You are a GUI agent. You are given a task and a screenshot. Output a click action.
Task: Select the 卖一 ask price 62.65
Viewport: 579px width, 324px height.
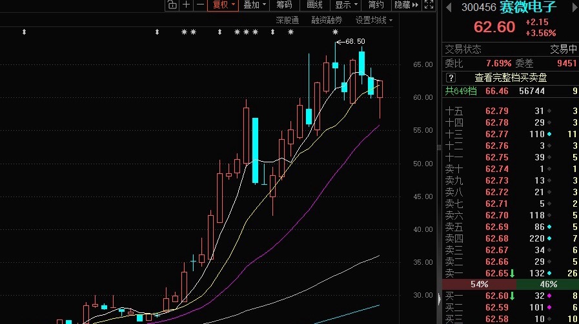(x=496, y=273)
